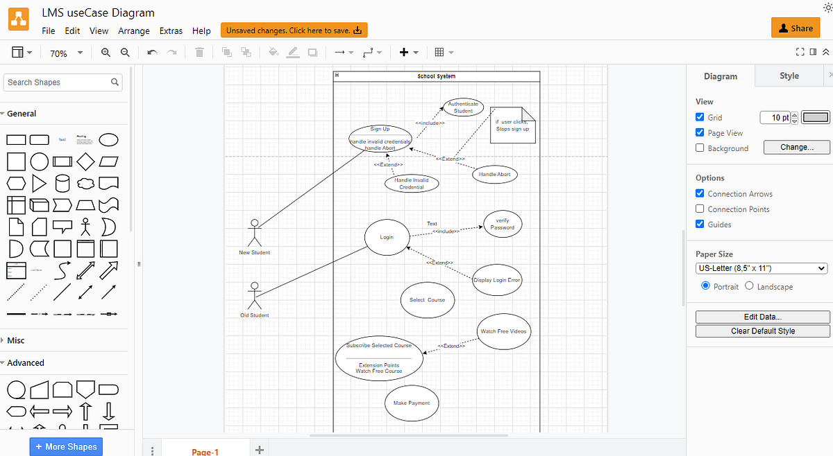Click the Table icon in the toolbar

click(439, 52)
